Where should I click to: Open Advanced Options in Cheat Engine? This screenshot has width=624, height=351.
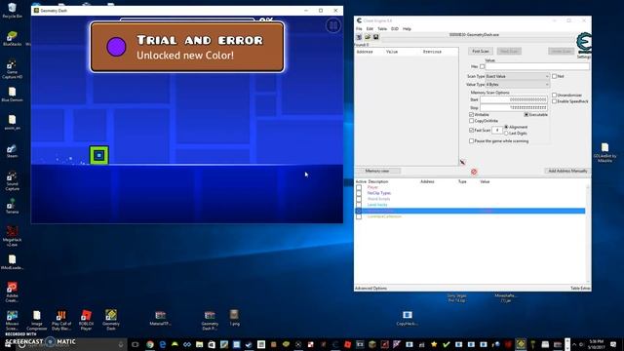370,289
